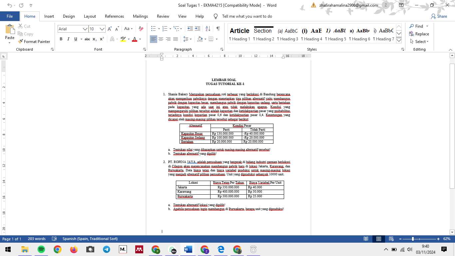Click the Justify alignment icon
Viewport: 455px width, 256px height.
pos(176,39)
